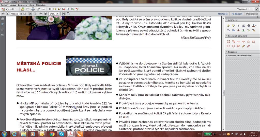Select the Stamp tool in the Anotace panel

pyautogui.click(x=253, y=26)
